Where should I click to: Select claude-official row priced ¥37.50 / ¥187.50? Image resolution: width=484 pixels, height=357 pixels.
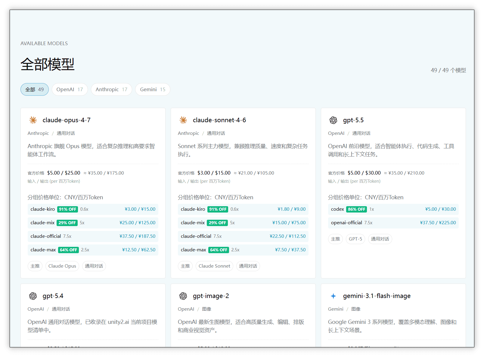[93, 236]
